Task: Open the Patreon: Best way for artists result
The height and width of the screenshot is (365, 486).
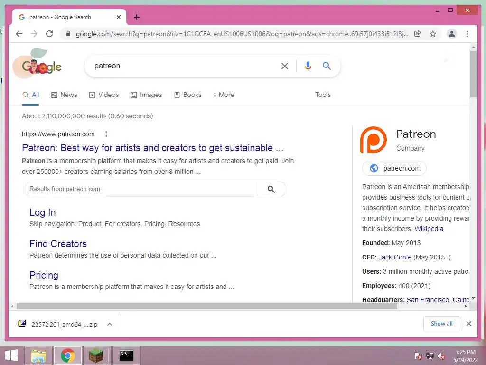Action: pos(152,148)
